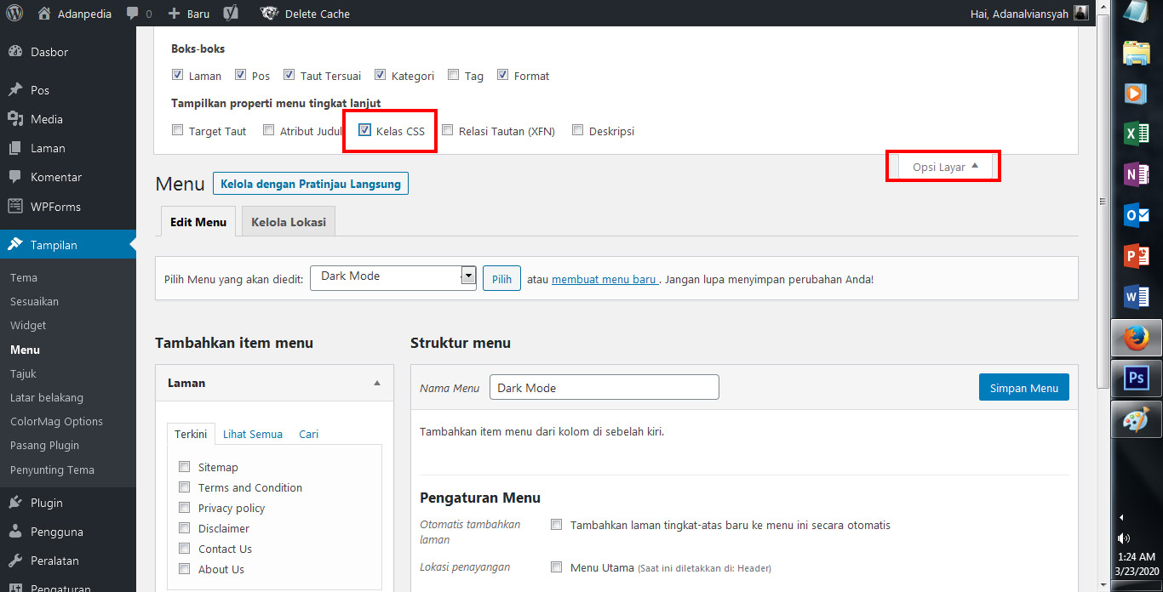Image resolution: width=1163 pixels, height=592 pixels.
Task: Collapse the Opsi Layar panel
Action: tap(945, 167)
